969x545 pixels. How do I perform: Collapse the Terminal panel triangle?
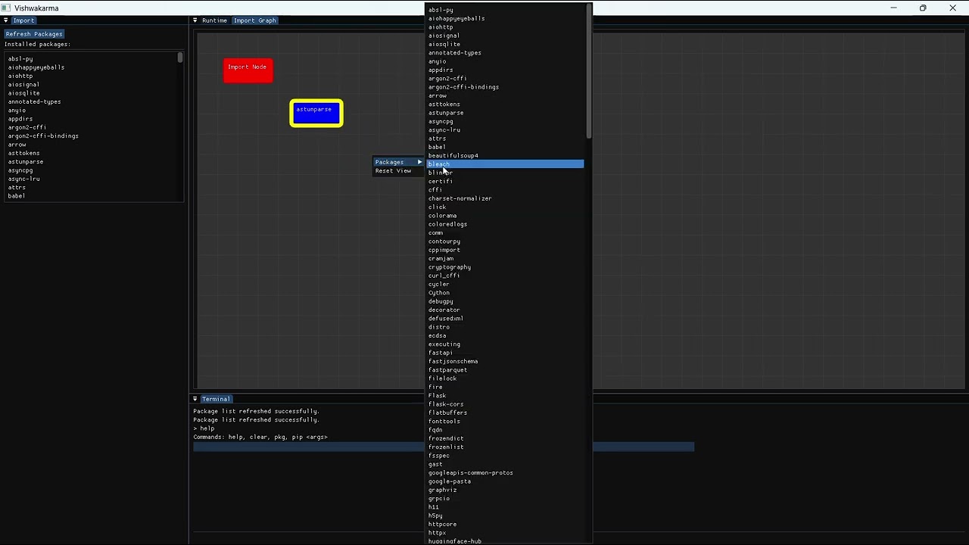coord(195,399)
